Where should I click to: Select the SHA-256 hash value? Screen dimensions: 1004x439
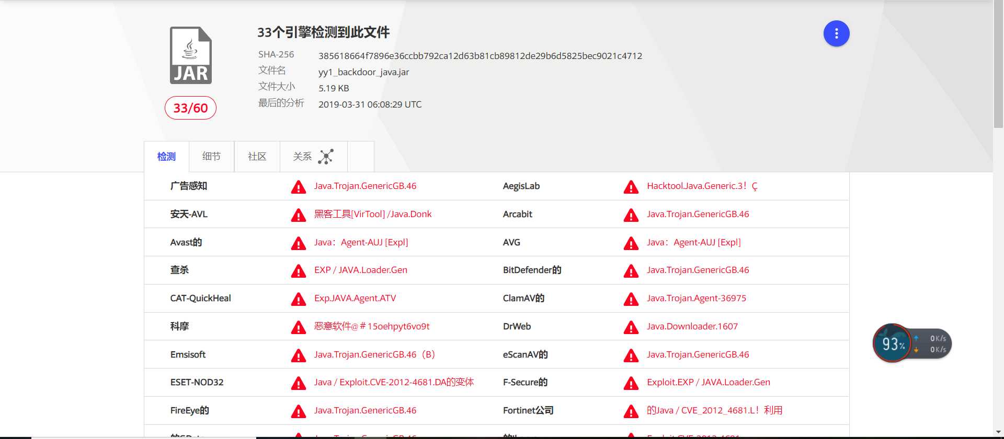480,56
